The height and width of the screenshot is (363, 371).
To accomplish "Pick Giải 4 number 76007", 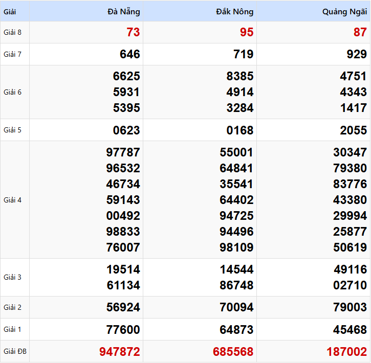I will click(123, 247).
